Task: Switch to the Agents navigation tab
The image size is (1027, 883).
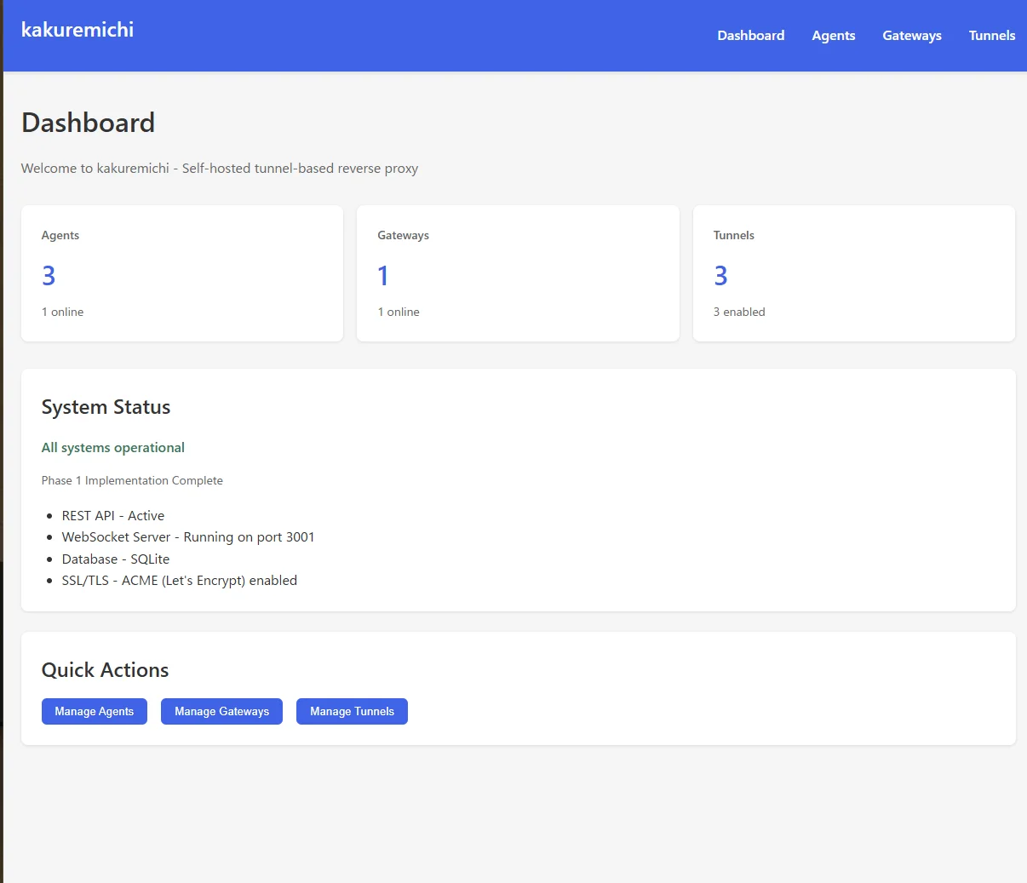Action: click(833, 36)
